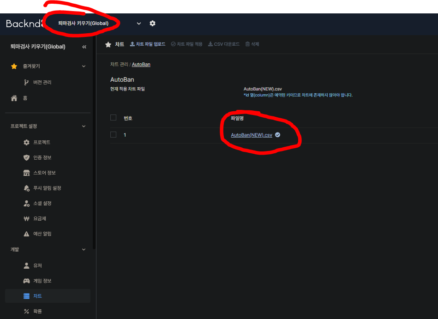
Task: Collapse the 즐겨찾기 section chevron
Action: point(84,66)
